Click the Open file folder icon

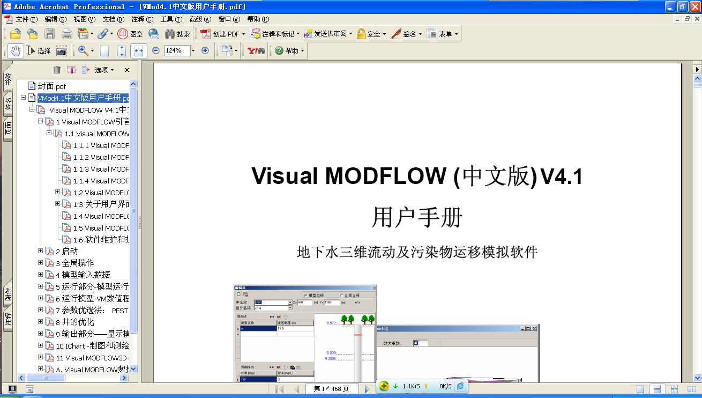point(15,34)
